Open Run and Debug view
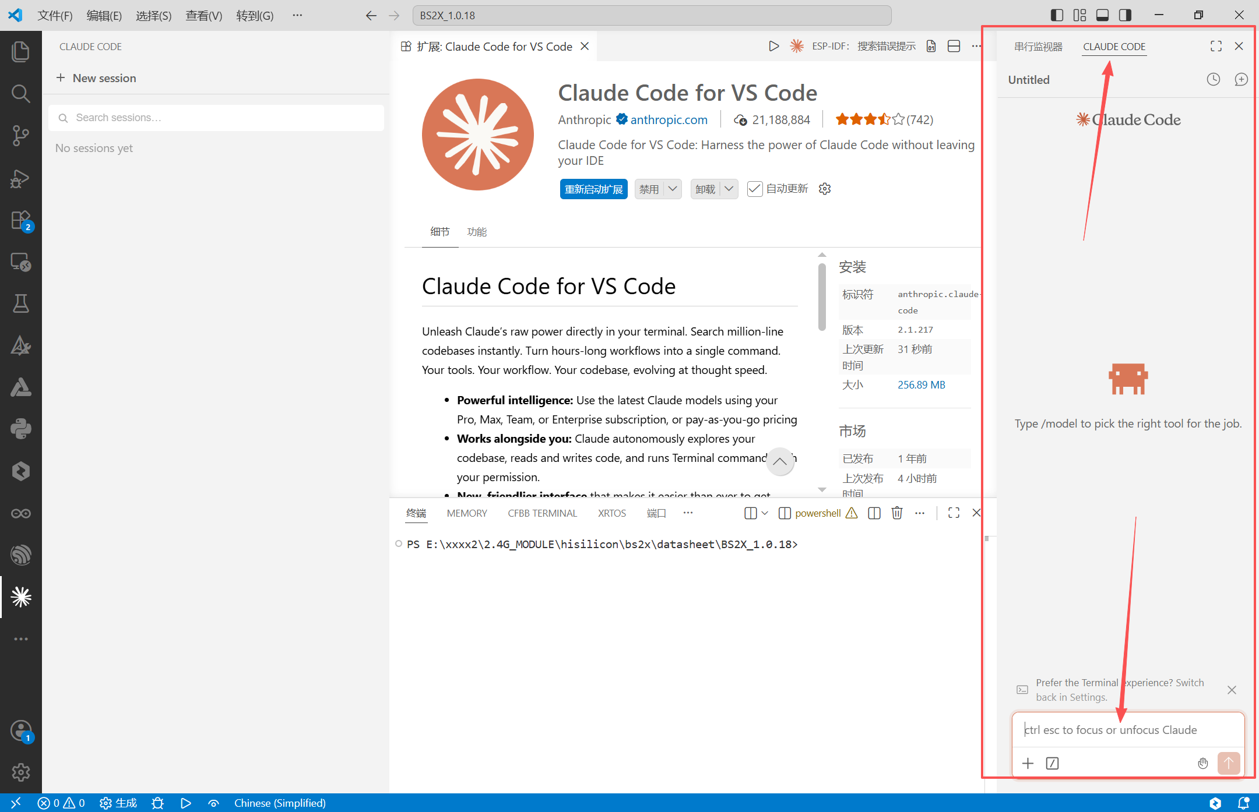The width and height of the screenshot is (1259, 812). pyautogui.click(x=21, y=178)
